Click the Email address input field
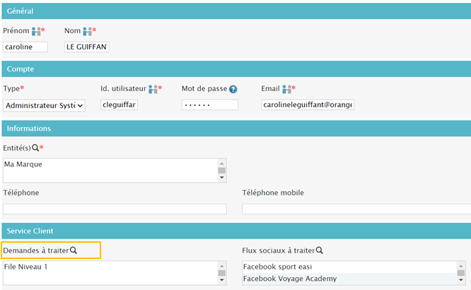 308,105
